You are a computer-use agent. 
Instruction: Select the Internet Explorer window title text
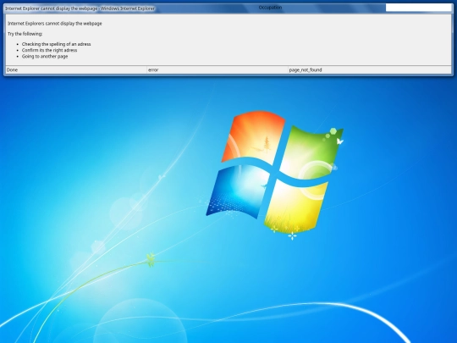80,8
